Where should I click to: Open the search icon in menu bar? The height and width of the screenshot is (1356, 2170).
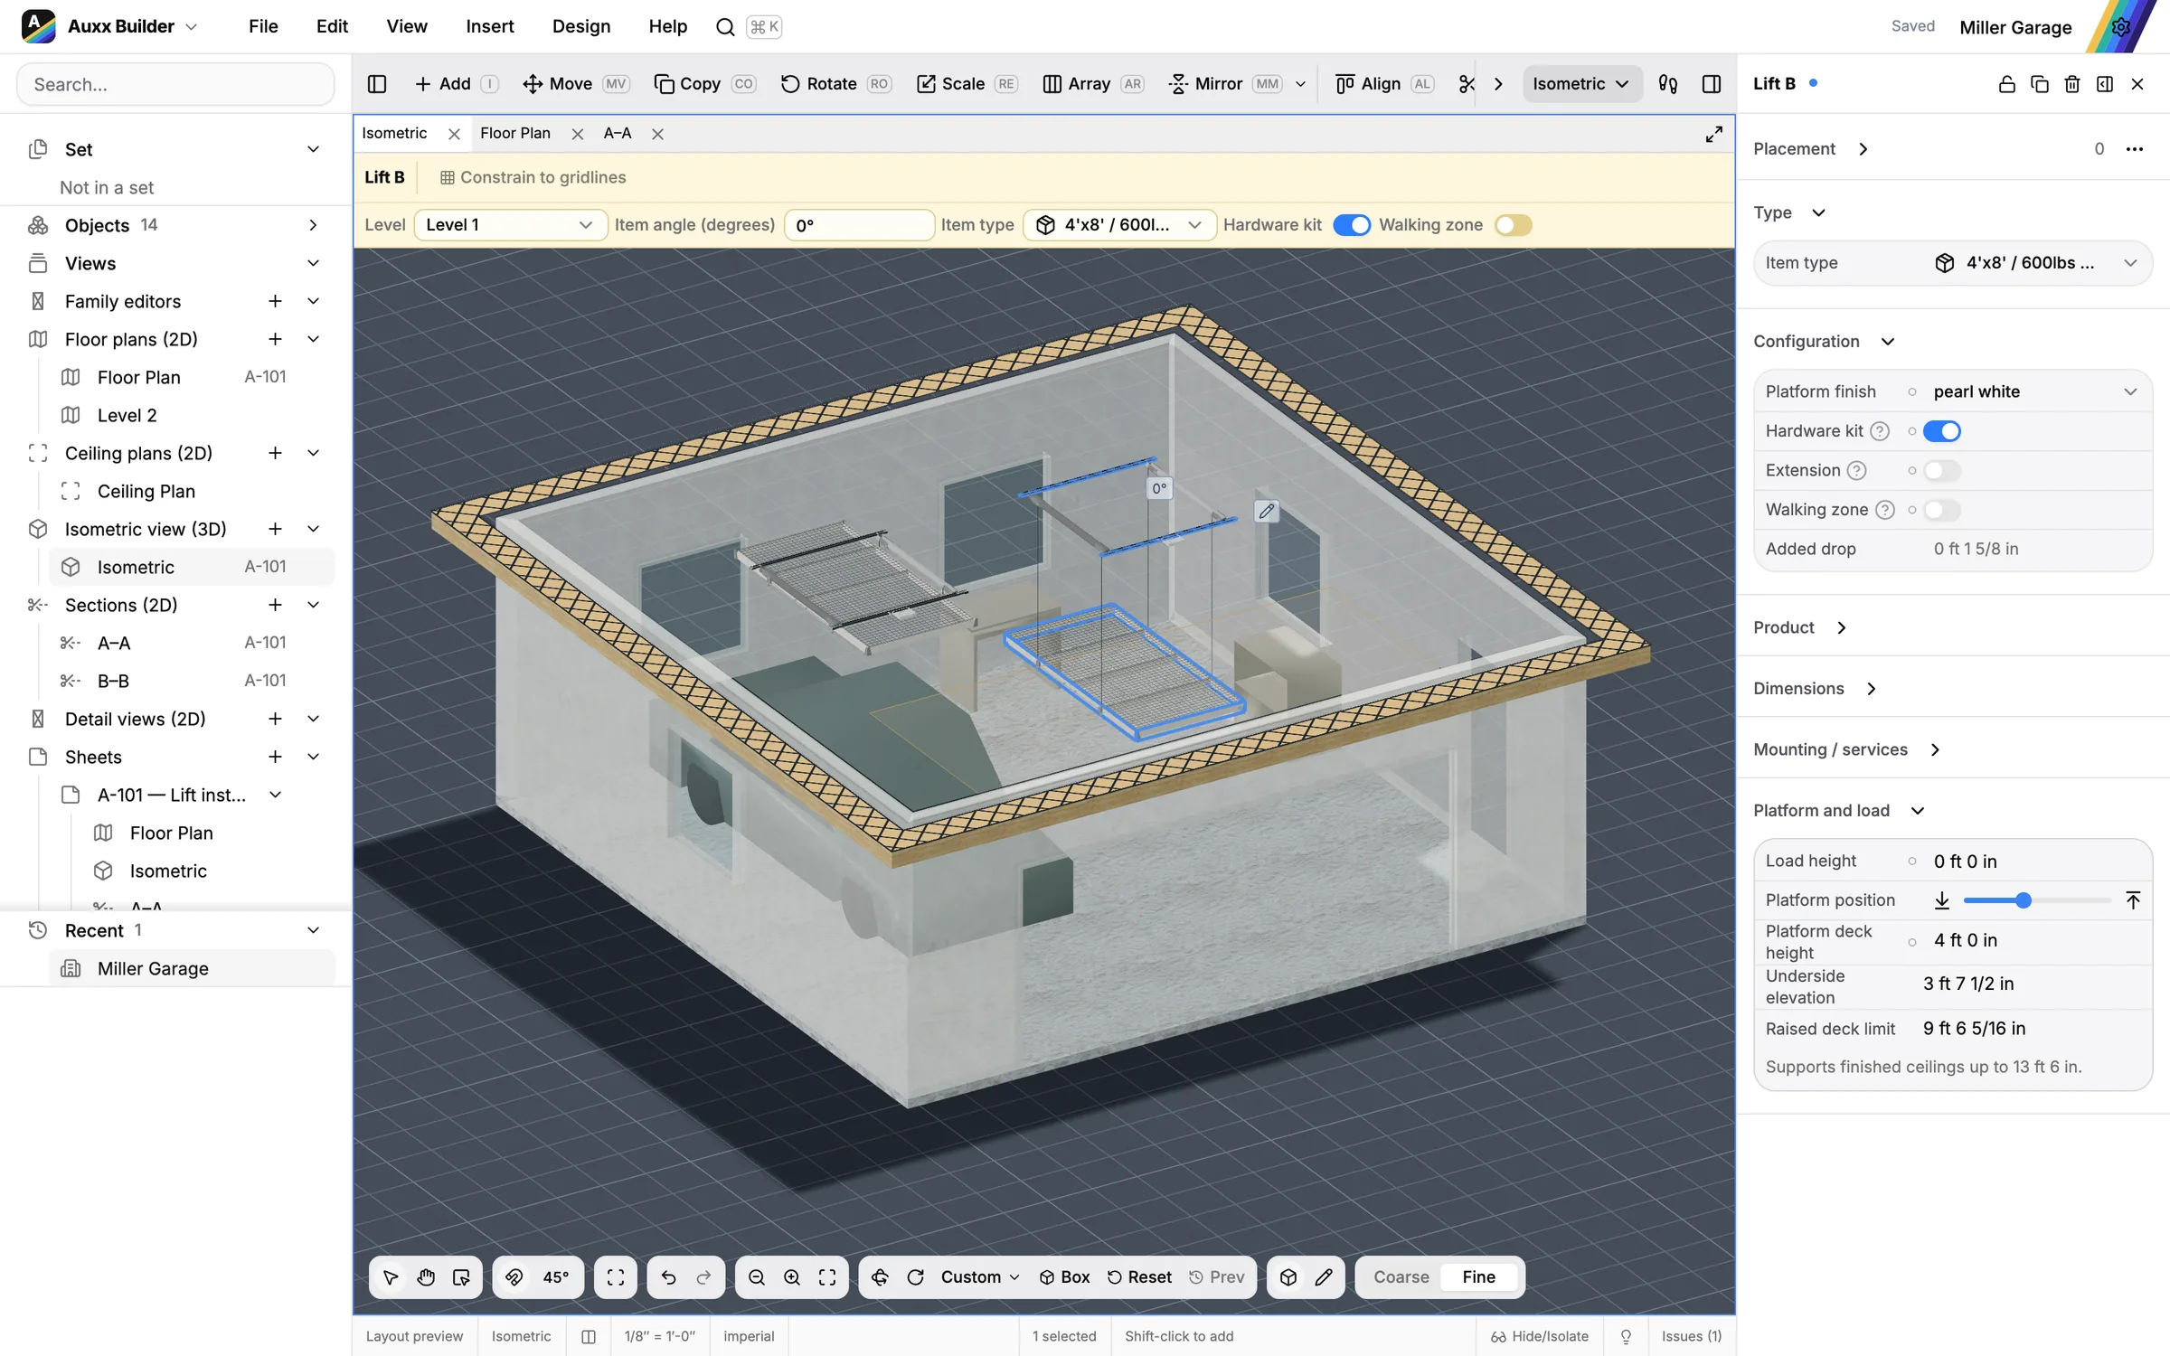725,27
